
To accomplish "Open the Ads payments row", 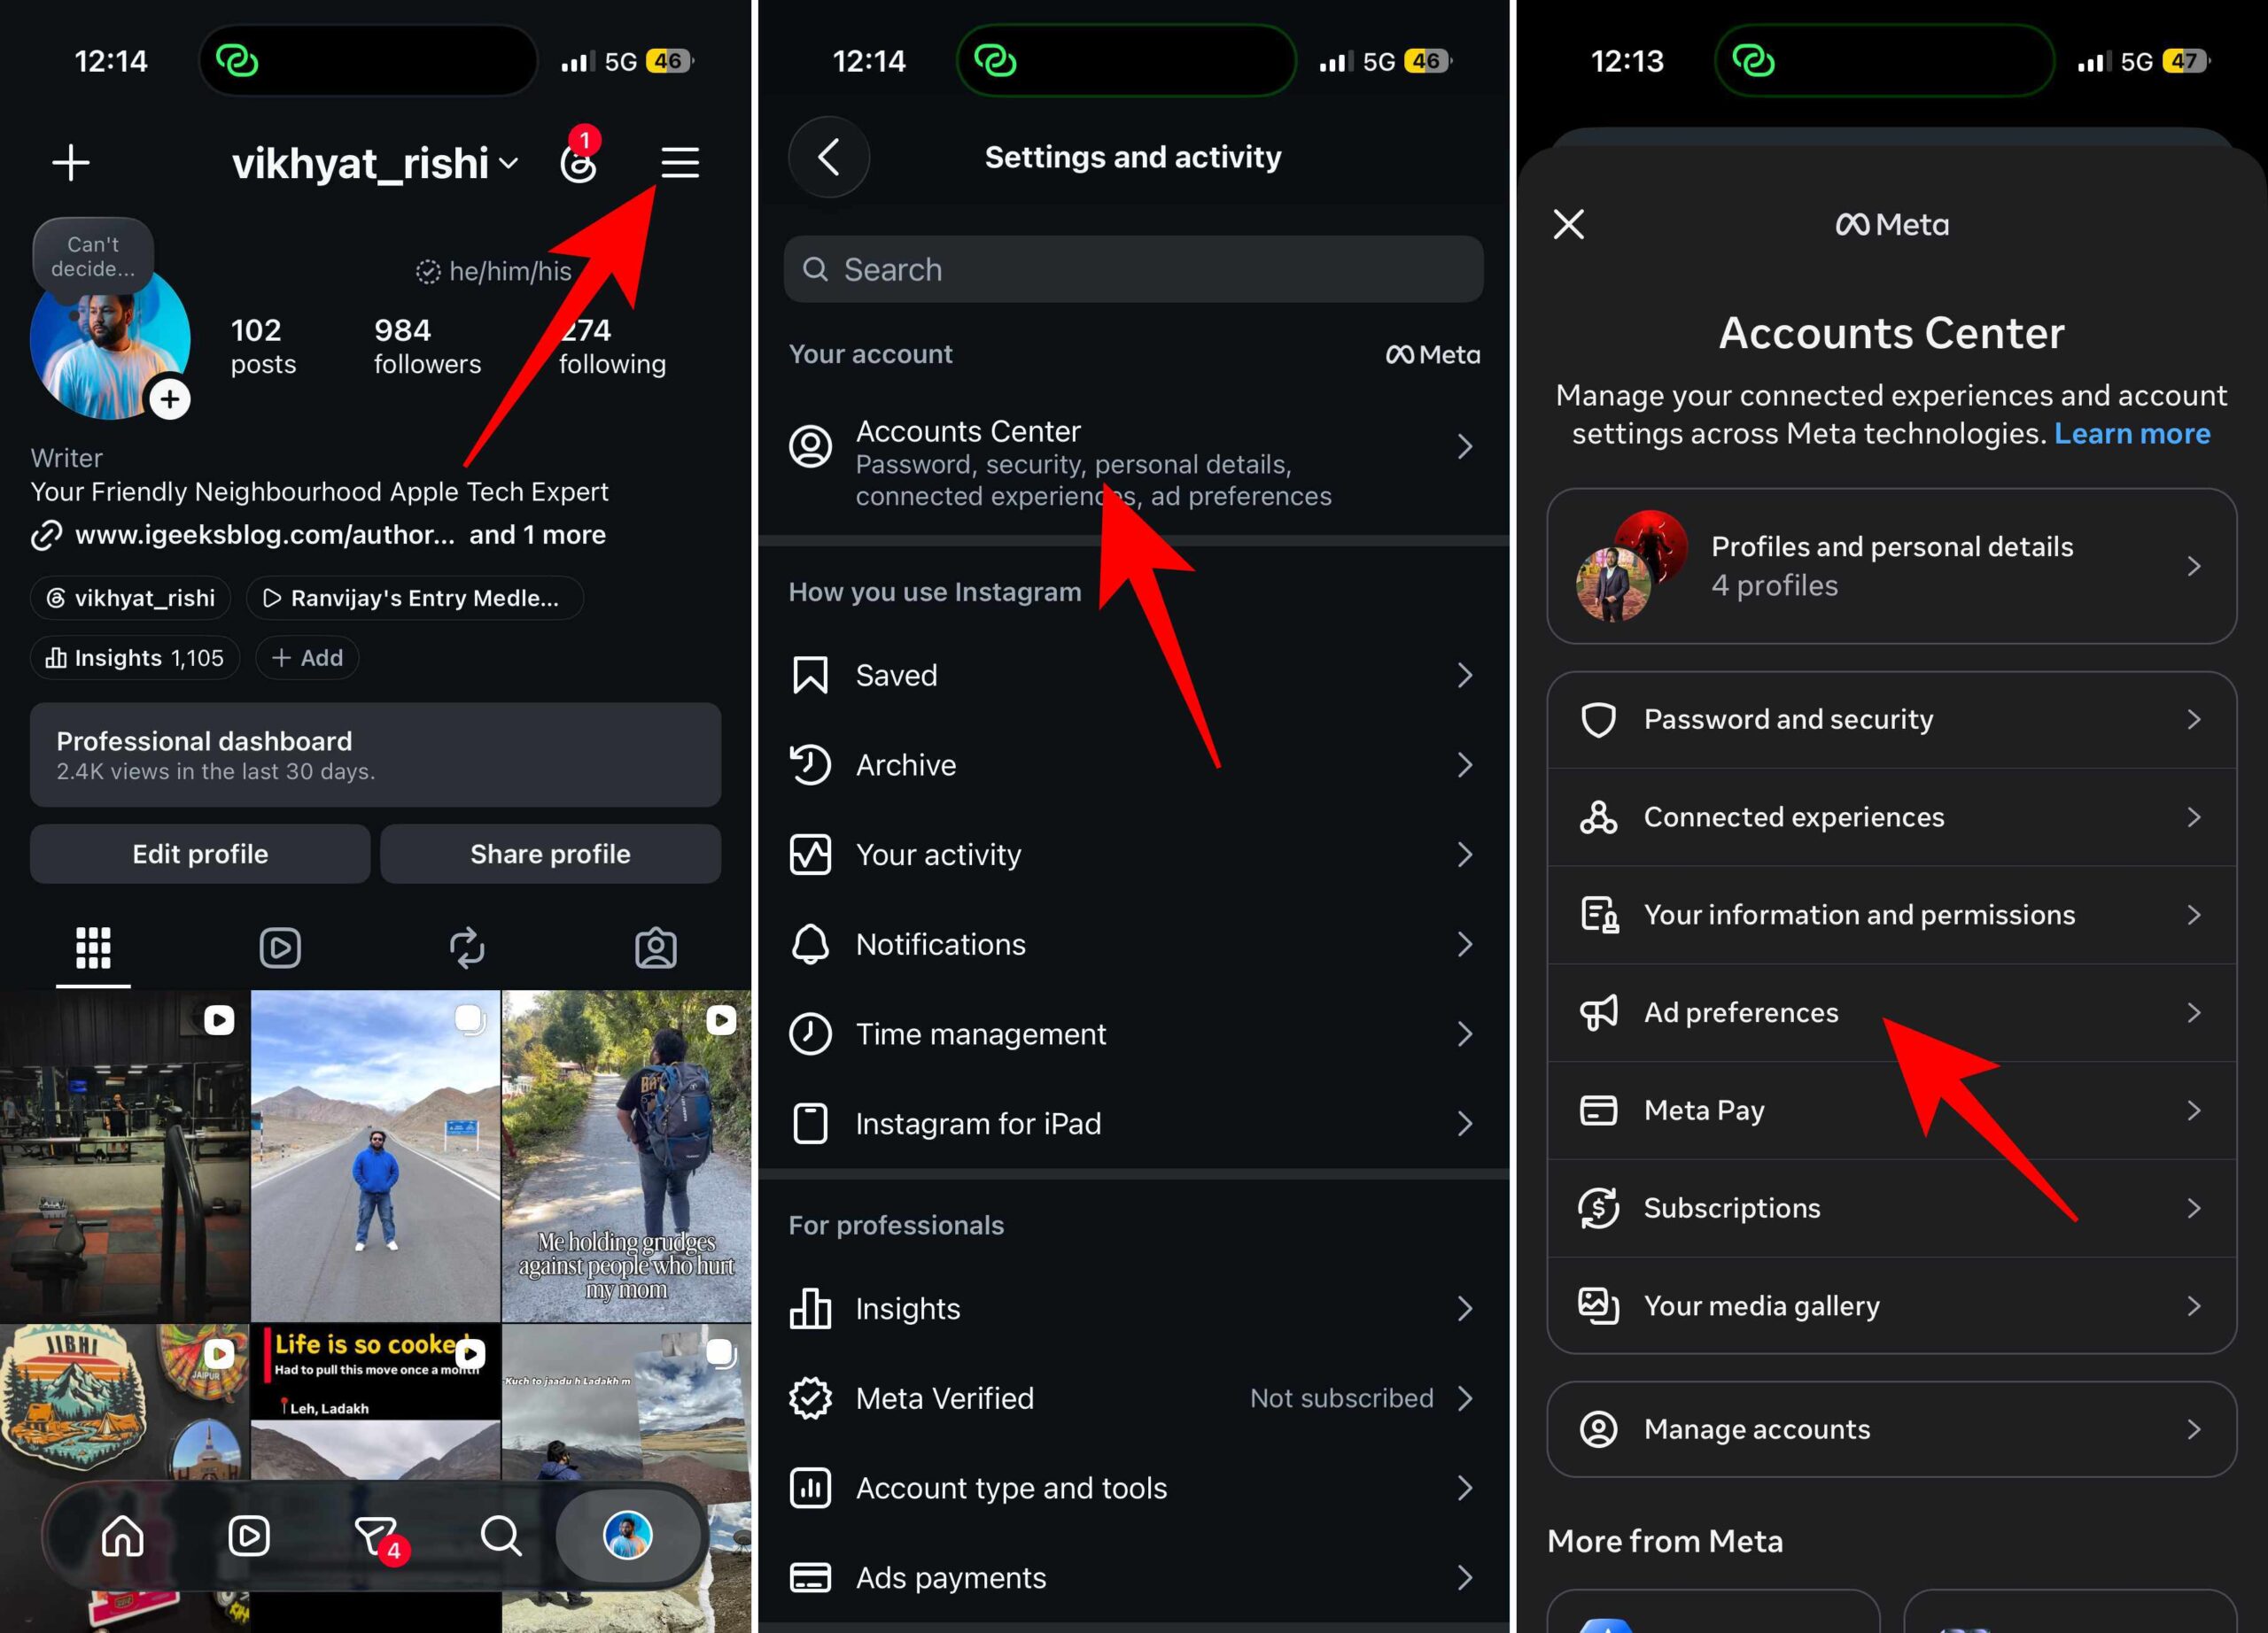I will click(1133, 1577).
